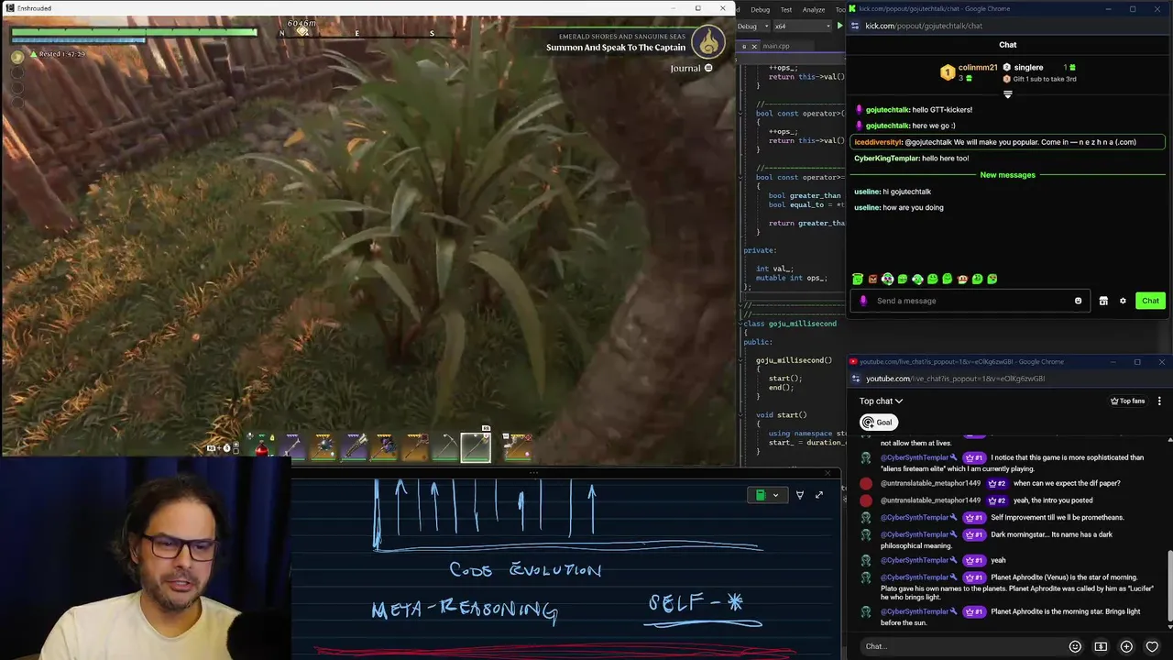Expand whiteboard to full screen
Screen dimensions: 1173x660
click(819, 495)
